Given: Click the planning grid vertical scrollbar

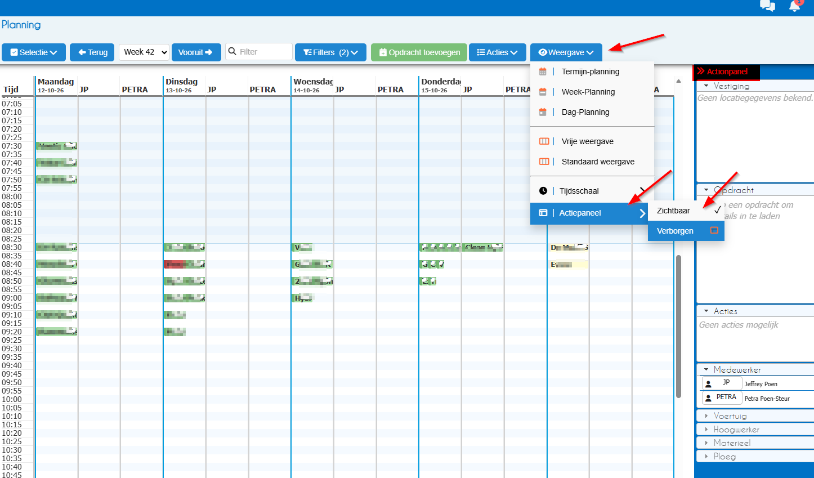Looking at the screenshot, I should point(678,327).
